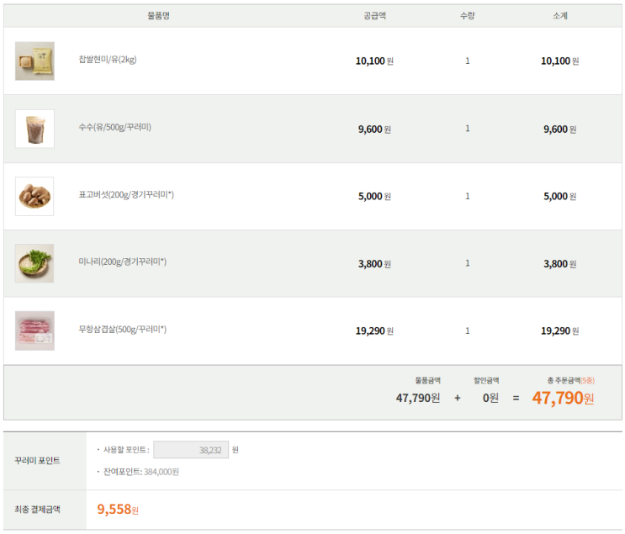Click the 물품명 column header

coord(158,16)
